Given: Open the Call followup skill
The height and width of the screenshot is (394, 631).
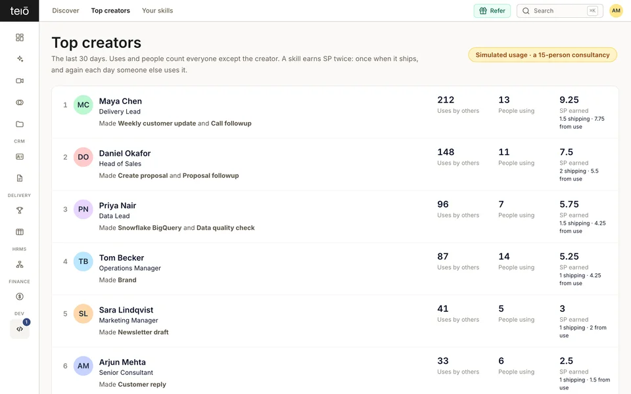Looking at the screenshot, I should click(x=231, y=123).
